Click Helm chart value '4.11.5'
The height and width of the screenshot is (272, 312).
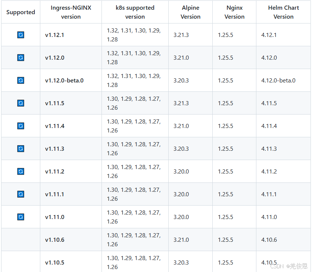click(x=269, y=103)
